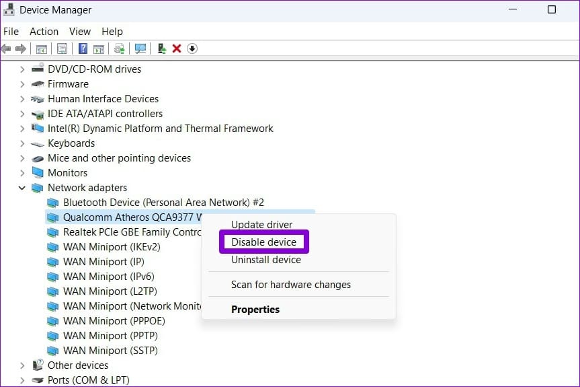Select Bluetooth Device (Personal Area Network) #2
The width and height of the screenshot is (580, 387).
coord(155,203)
